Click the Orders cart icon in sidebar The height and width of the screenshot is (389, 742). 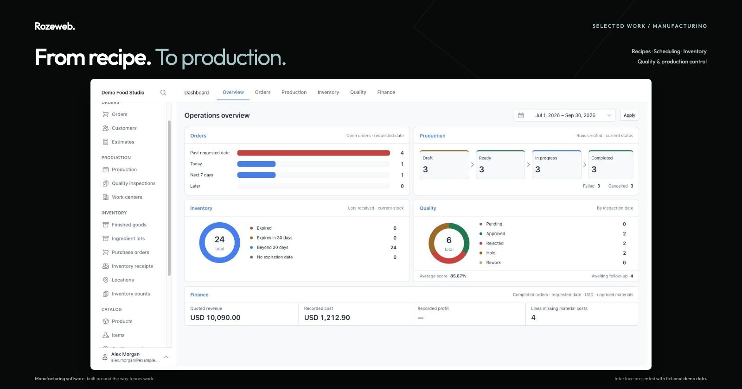point(106,114)
